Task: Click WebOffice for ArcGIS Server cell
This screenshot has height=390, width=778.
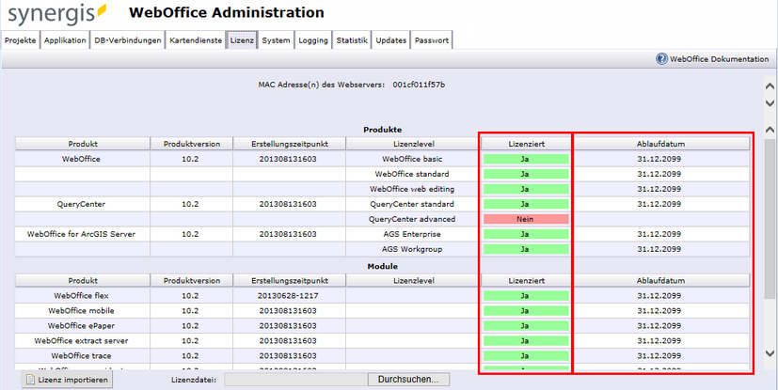Action: point(81,234)
